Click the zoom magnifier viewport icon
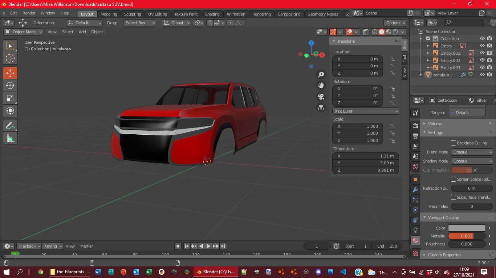496x278 pixels. pos(321,75)
